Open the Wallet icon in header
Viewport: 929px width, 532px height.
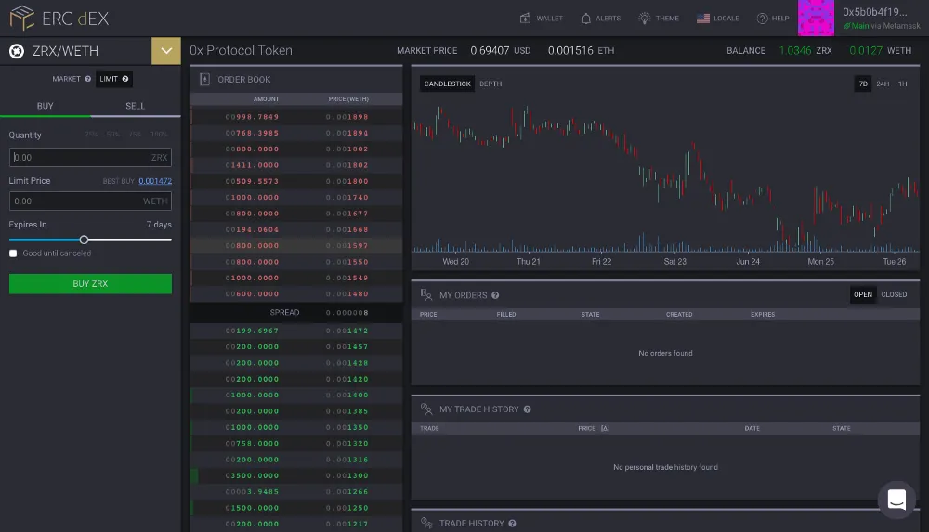(525, 19)
